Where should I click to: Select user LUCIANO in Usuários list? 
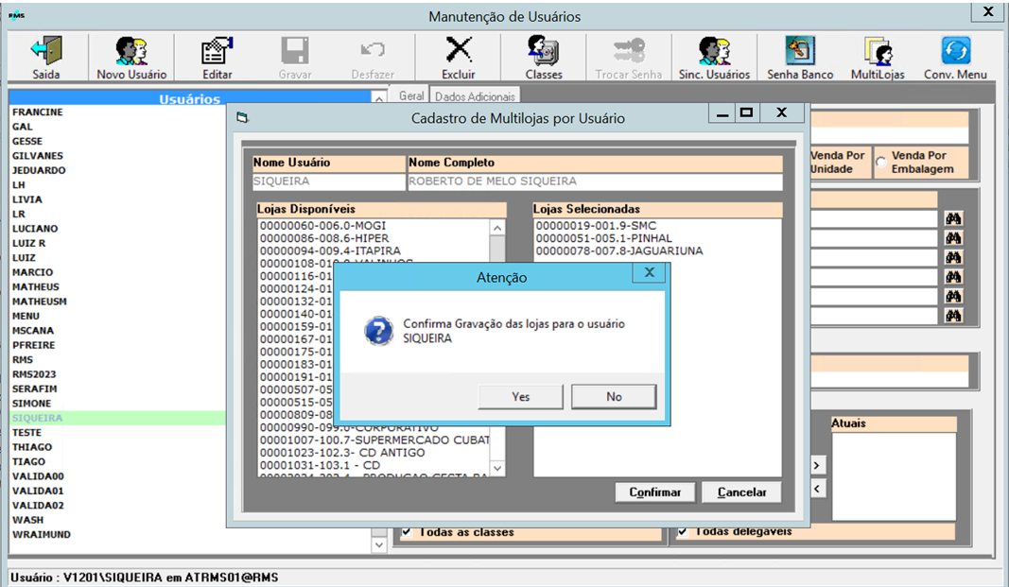tap(35, 228)
